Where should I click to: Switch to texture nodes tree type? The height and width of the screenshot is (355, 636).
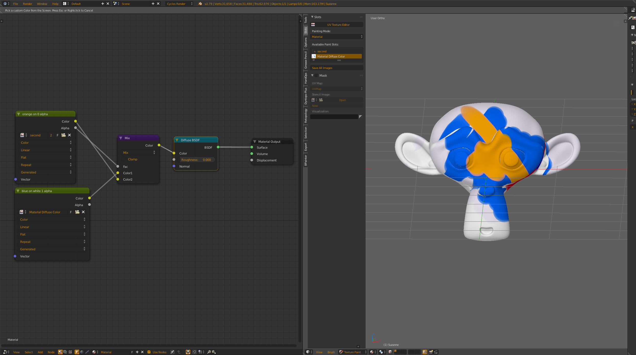coord(70,352)
